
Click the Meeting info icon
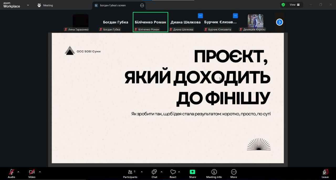(214, 172)
